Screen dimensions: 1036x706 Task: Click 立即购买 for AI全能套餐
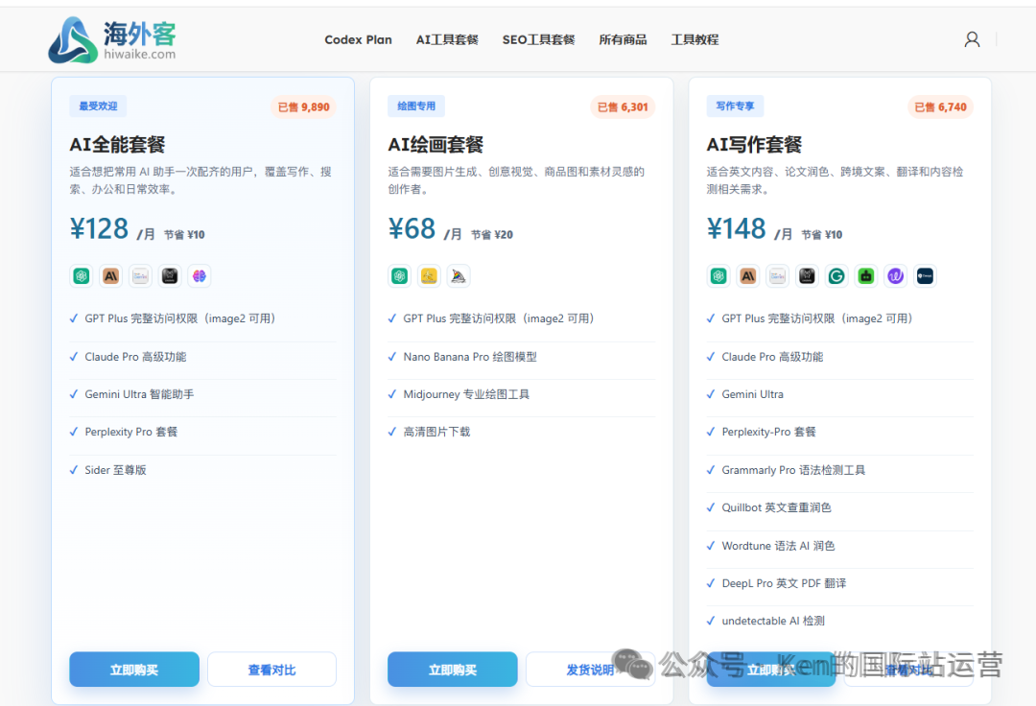[134, 670]
